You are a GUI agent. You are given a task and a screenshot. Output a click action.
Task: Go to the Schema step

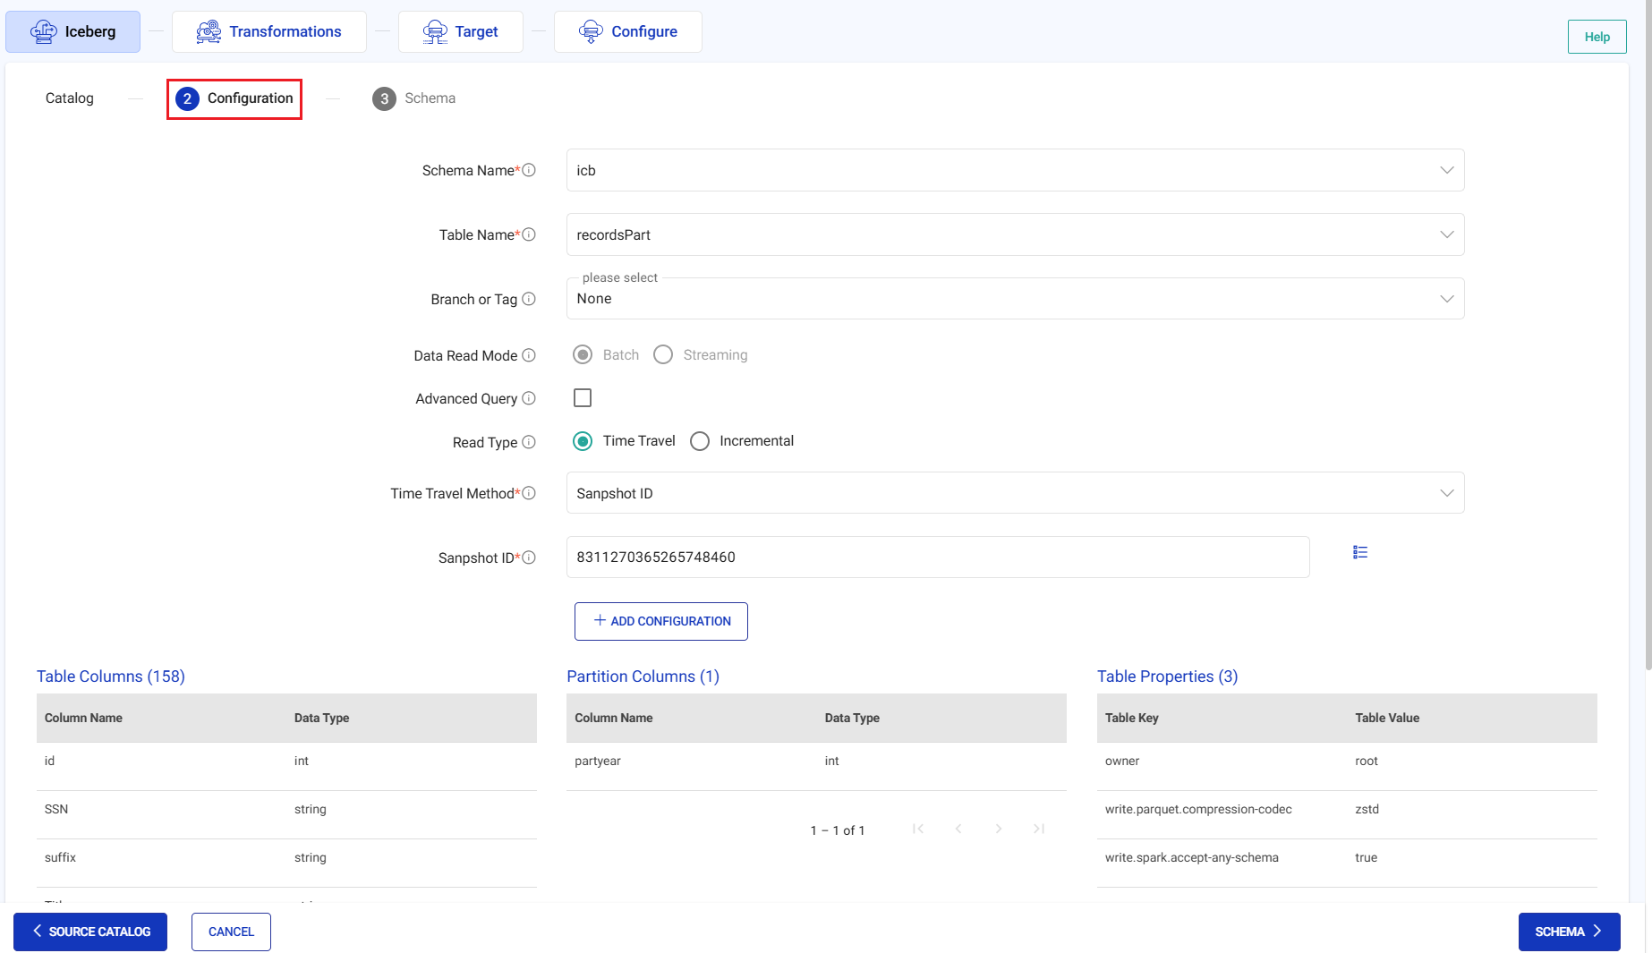(x=414, y=98)
